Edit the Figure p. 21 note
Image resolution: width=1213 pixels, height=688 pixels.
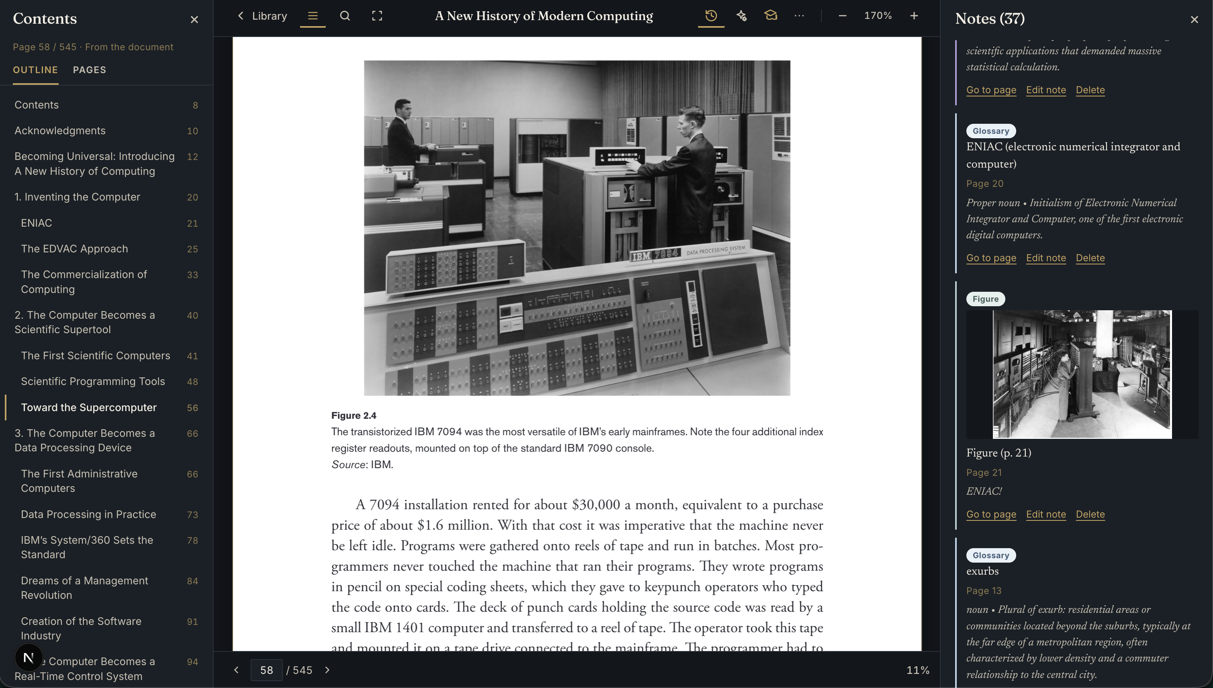coord(1046,514)
